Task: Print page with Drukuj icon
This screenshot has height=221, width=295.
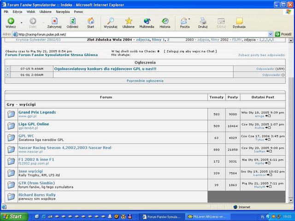Action: 203,21
